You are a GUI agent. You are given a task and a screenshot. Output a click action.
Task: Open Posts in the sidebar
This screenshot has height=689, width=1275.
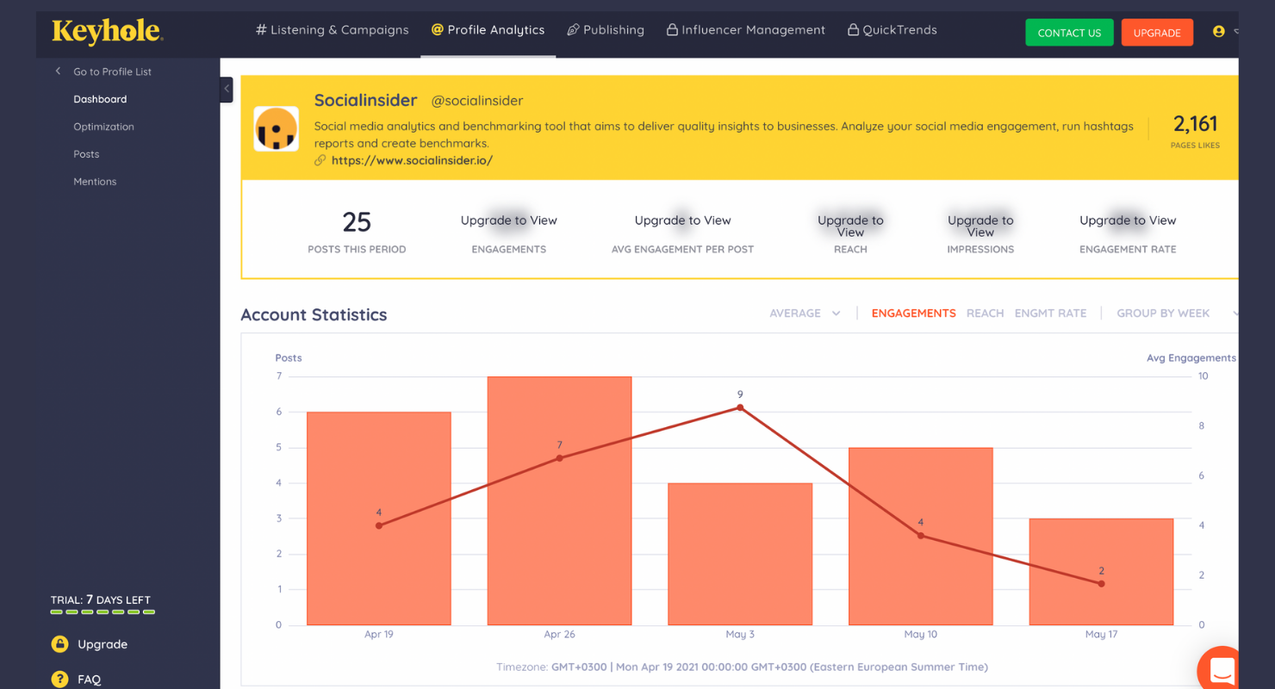coord(86,154)
